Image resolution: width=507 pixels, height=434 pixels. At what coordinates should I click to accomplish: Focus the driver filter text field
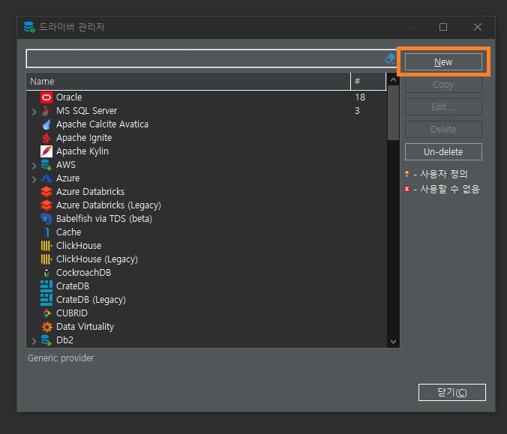(205, 58)
